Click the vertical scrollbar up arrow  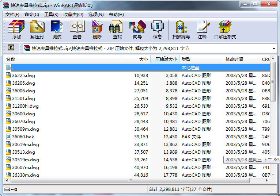point(273,58)
